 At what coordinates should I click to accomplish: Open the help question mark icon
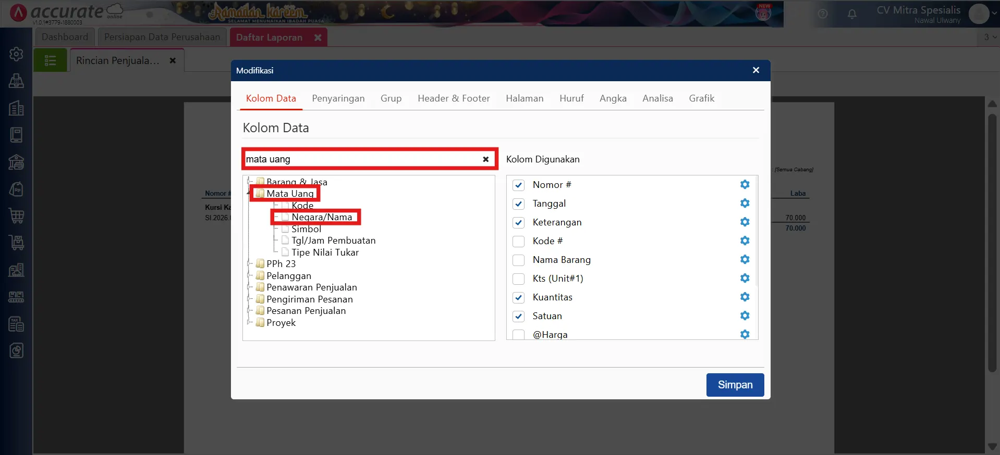823,14
